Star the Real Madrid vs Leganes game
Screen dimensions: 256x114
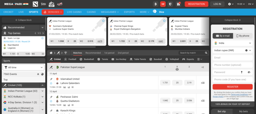coord(42,38)
